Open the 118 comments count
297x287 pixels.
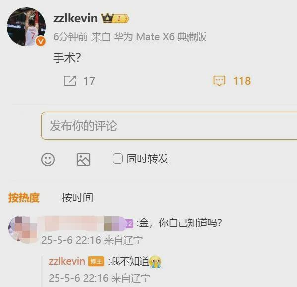coord(242,81)
